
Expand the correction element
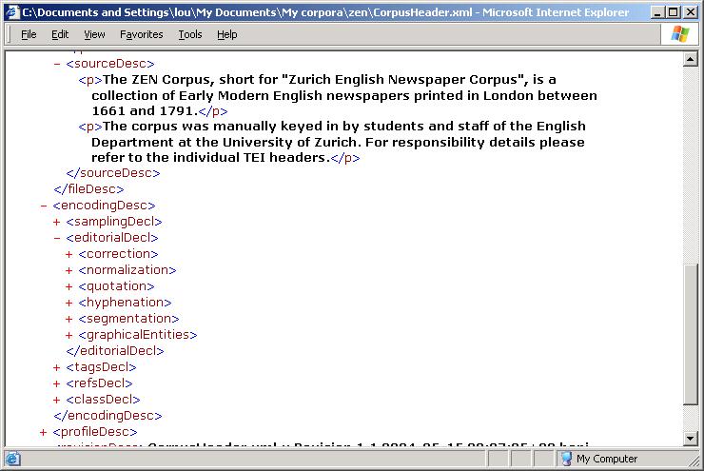tap(69, 254)
